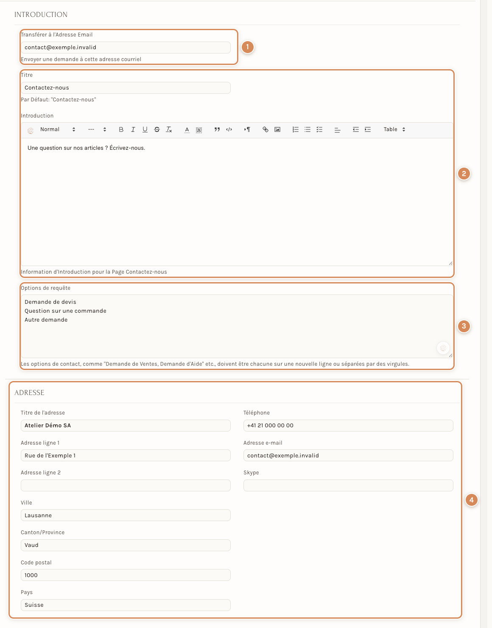Insert a code block in the editor
This screenshot has width=492, height=628.
point(229,129)
